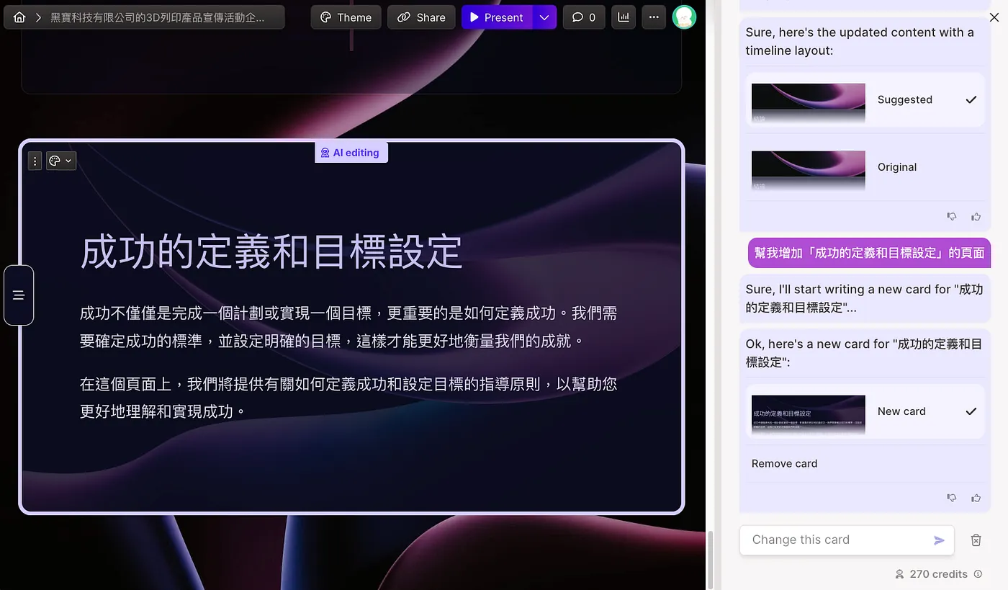Select the New card option
Screen dimensions: 1008x590
click(x=865, y=411)
